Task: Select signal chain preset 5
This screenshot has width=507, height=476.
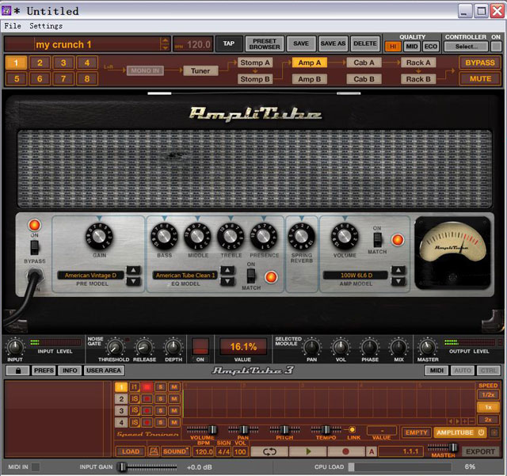Action: (x=16, y=79)
